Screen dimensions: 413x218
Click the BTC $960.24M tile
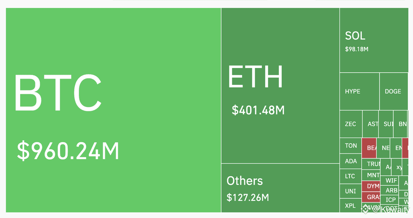click(113, 110)
